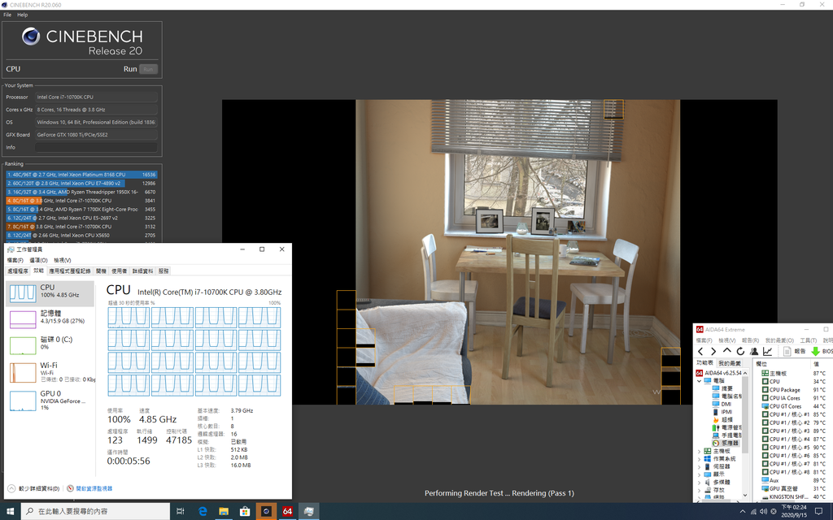This screenshot has height=520, width=833.
Task: Select CPU GT Cores row in AIDA64
Action: point(793,406)
